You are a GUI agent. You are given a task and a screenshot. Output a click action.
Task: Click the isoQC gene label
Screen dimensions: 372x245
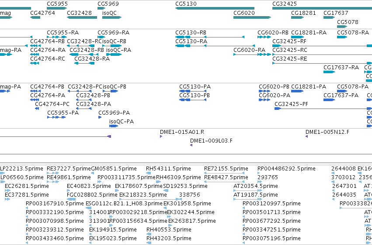[x=109, y=13]
